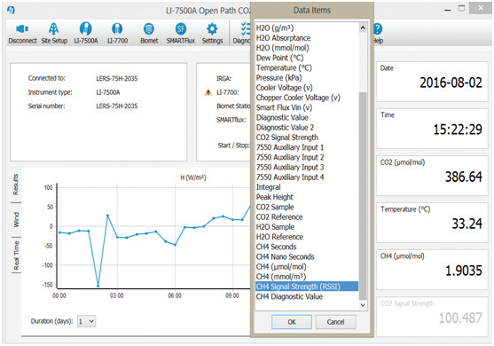
Task: Click the Disconnect toolbar icon
Action: pyautogui.click(x=22, y=29)
